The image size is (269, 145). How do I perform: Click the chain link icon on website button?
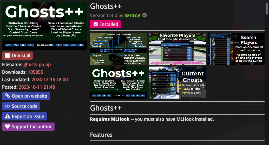7,96
